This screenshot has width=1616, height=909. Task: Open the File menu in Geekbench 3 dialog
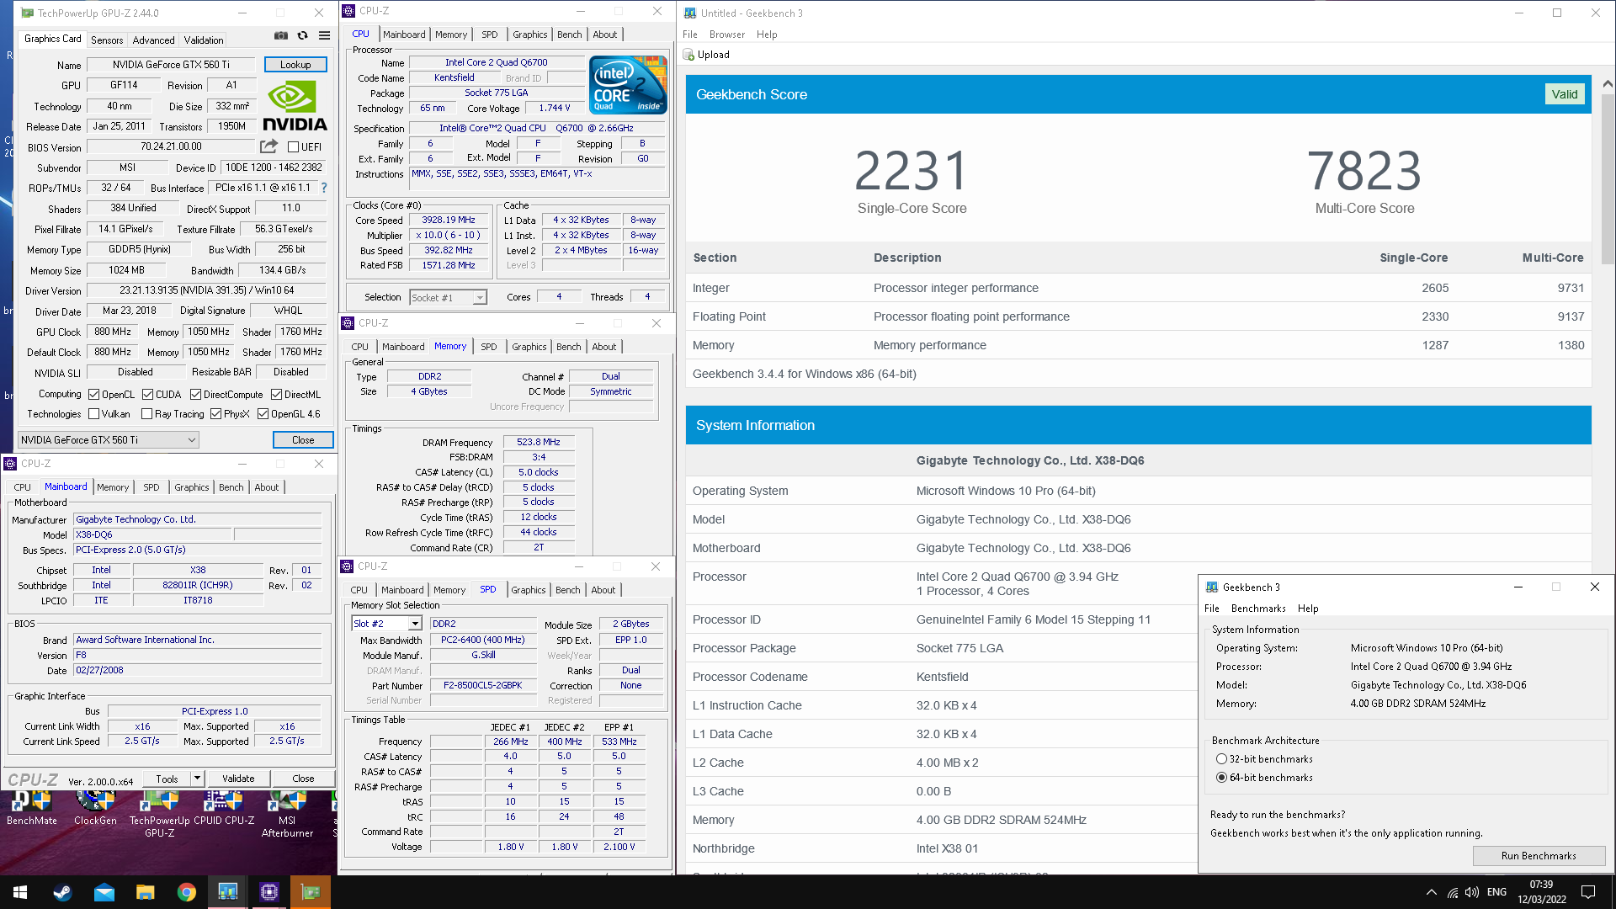click(1212, 609)
